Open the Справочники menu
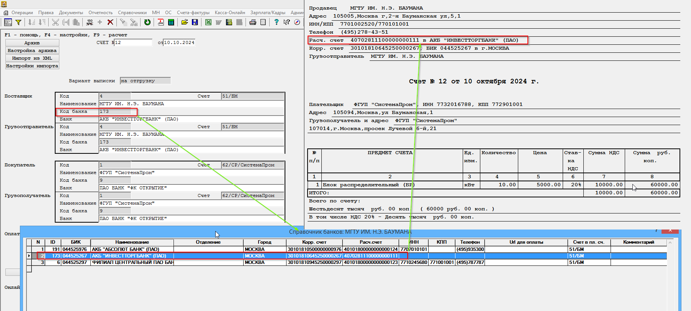Image resolution: width=691 pixels, height=311 pixels. (x=132, y=13)
